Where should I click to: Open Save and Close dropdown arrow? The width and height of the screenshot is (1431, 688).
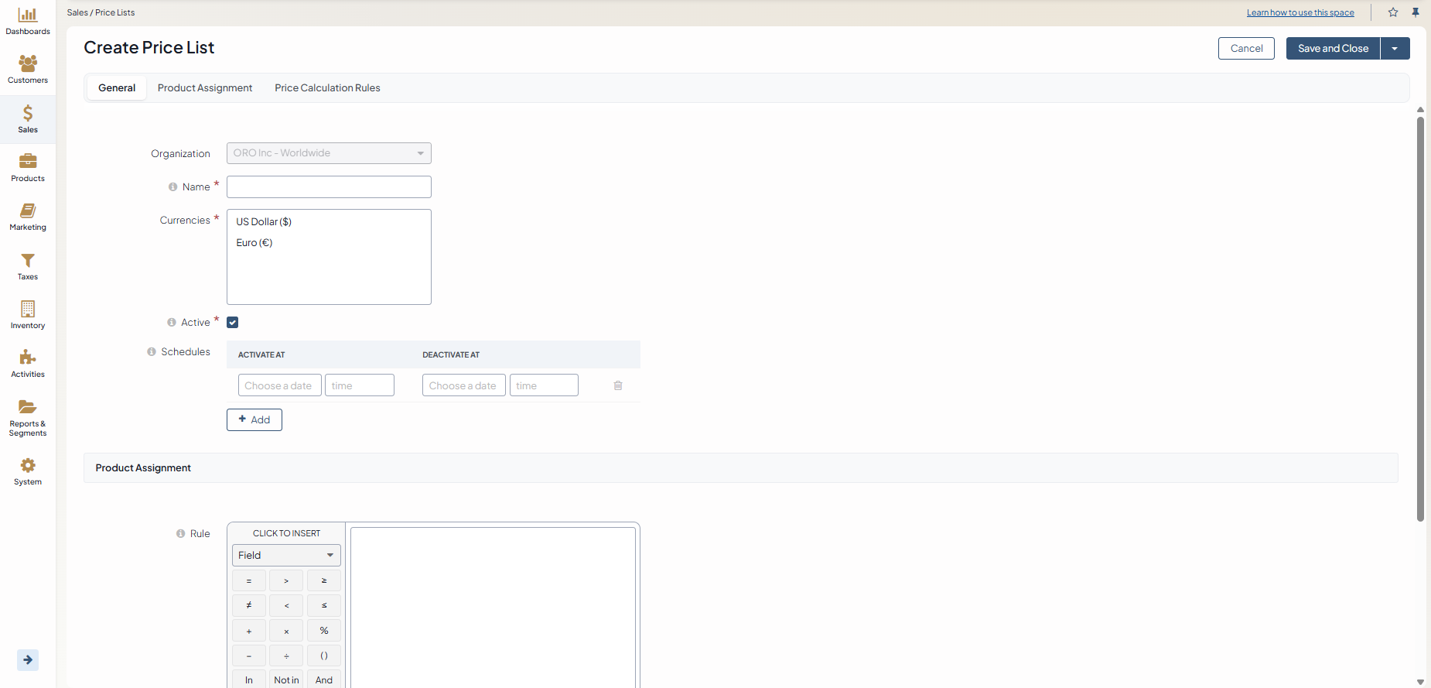pyautogui.click(x=1395, y=49)
